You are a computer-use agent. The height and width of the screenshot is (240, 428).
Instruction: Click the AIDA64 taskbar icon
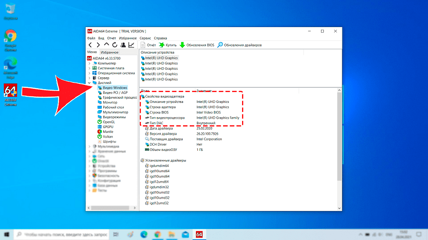coord(199,234)
